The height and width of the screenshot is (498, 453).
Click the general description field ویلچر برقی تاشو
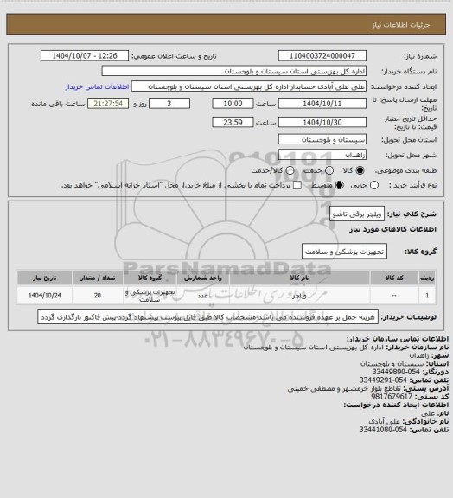[x=357, y=214]
